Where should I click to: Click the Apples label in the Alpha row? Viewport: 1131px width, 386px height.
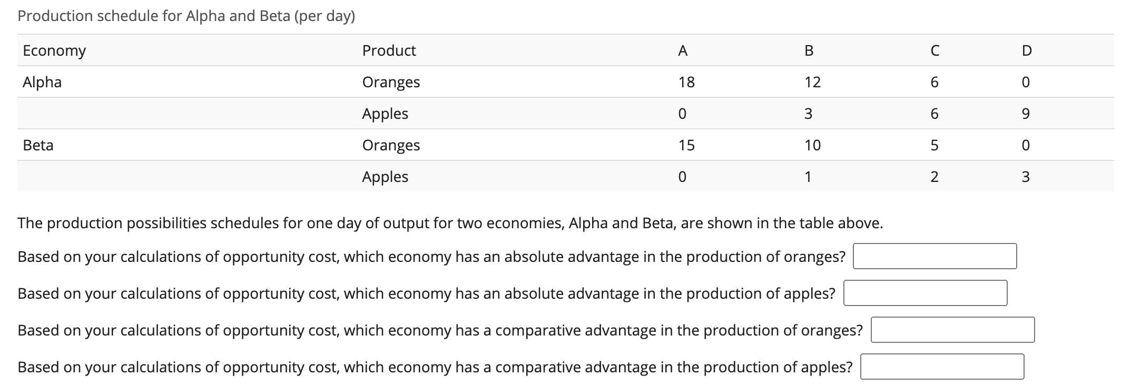[385, 114]
